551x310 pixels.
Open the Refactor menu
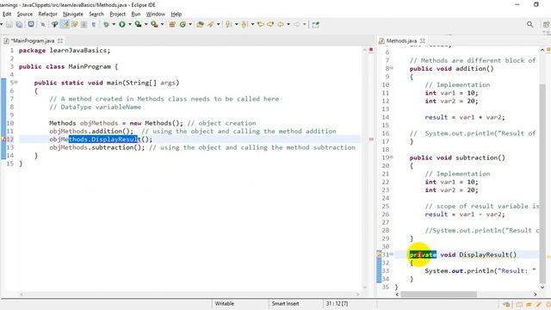point(48,14)
